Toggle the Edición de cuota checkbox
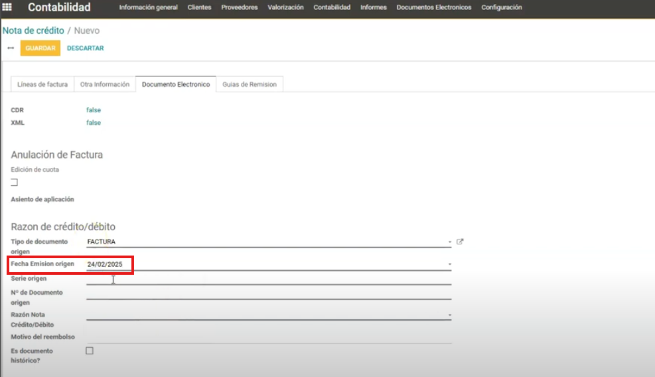Viewport: 655px width, 377px height. [x=15, y=183]
